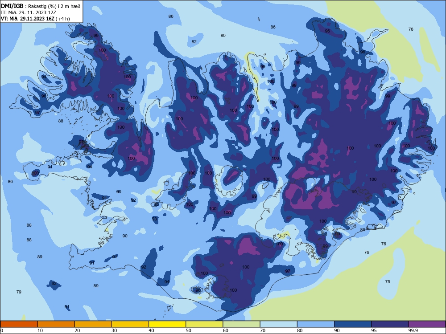Click the '70' label on the color scale
This screenshot has height=334, width=446.
(x=263, y=330)
